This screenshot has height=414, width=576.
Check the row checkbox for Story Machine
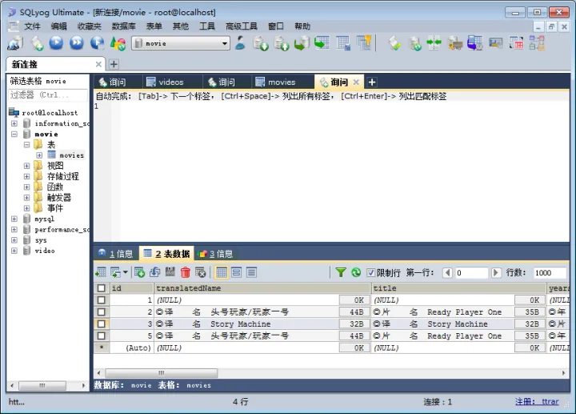coord(101,324)
